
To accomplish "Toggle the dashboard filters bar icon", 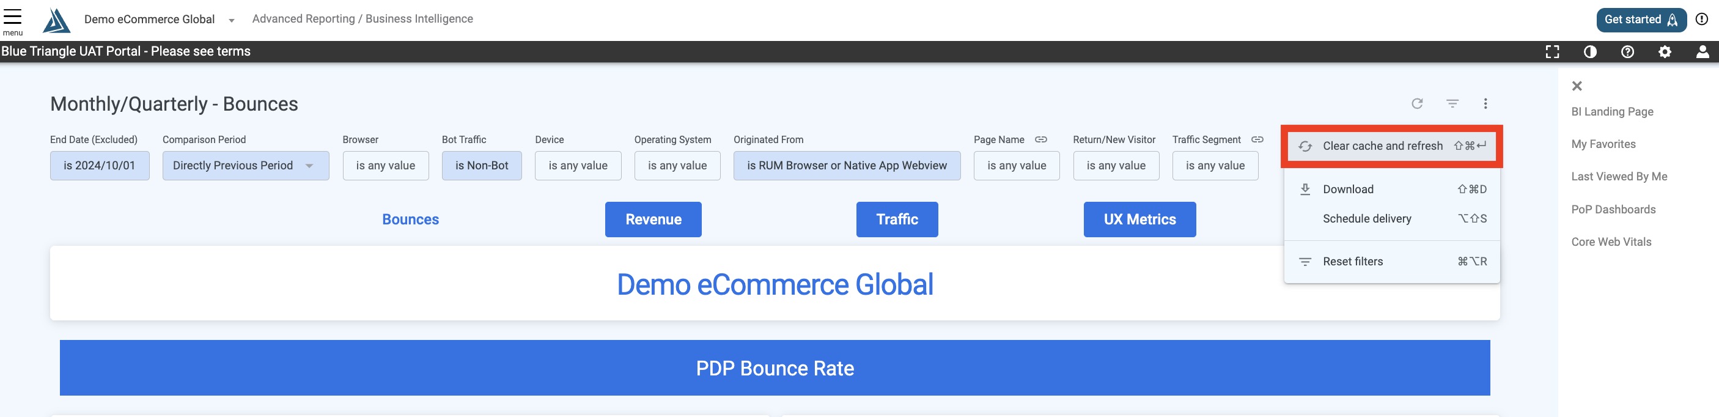I will (x=1452, y=103).
